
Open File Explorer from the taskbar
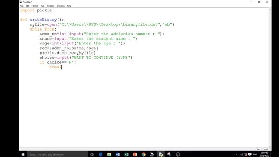point(109,154)
